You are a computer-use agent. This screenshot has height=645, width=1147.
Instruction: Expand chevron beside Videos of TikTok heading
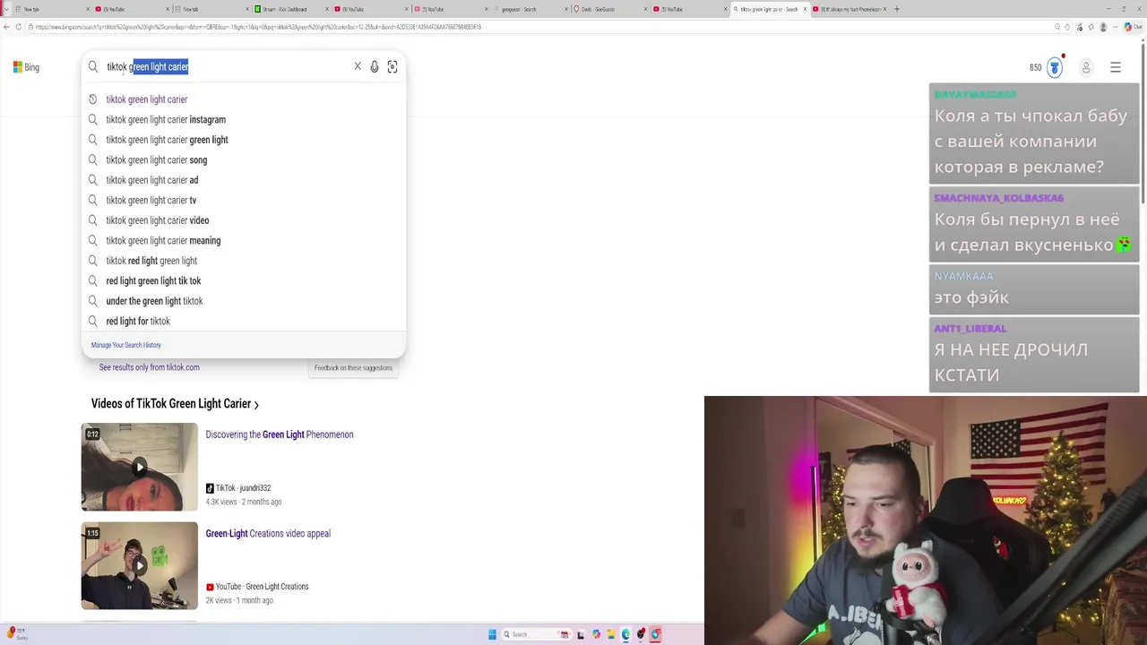[x=256, y=405]
